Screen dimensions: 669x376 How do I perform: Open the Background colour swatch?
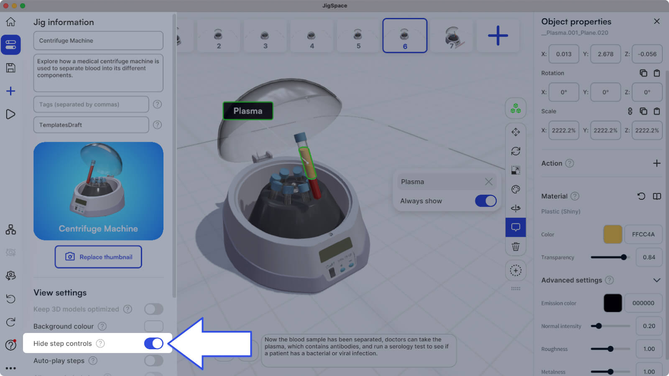153,326
